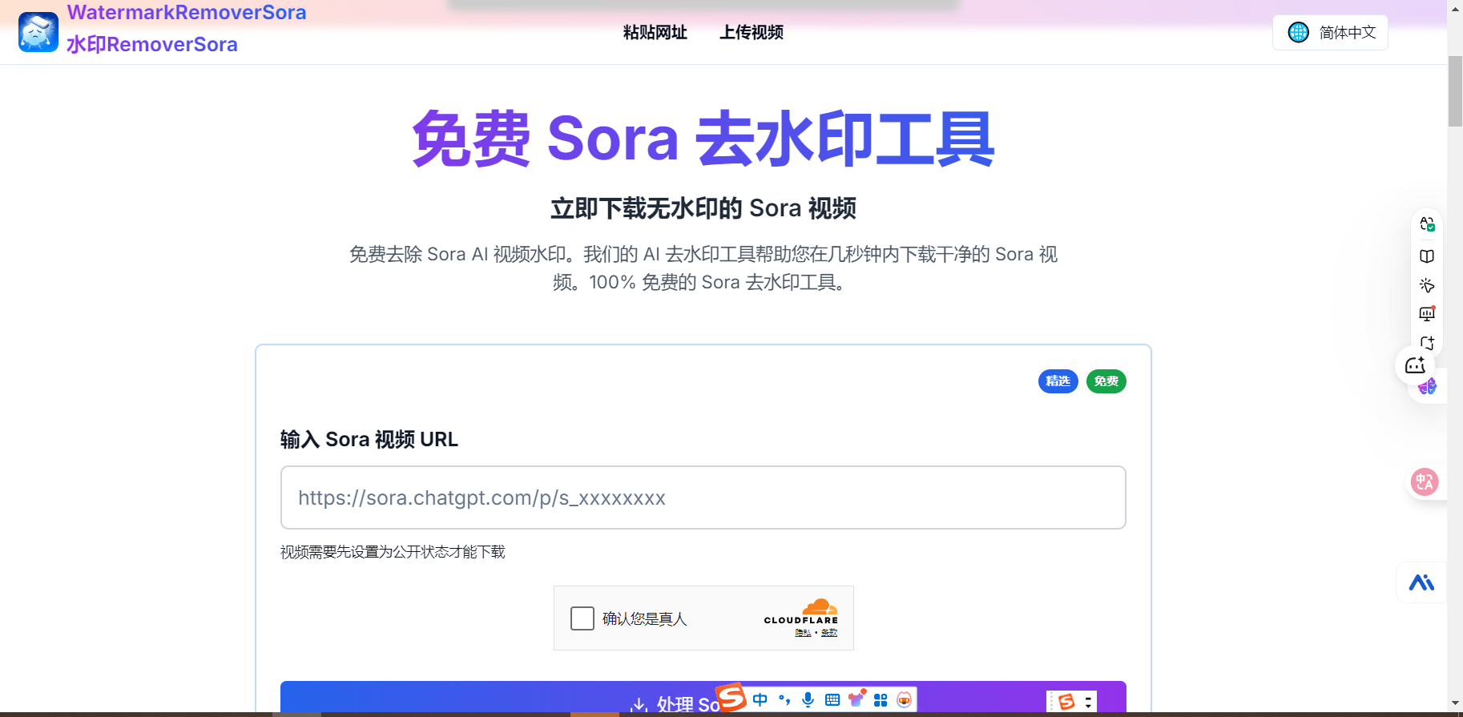Open the translate icon in side toolbar

pyautogui.click(x=1427, y=224)
